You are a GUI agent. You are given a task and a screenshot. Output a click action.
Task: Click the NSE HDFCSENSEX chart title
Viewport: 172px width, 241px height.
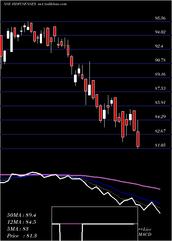pos(20,4)
